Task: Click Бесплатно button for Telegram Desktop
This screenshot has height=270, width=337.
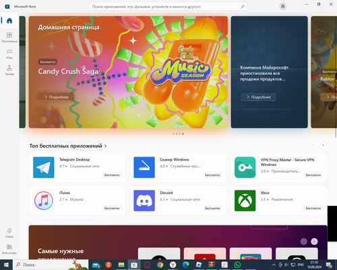Action: (x=112, y=175)
